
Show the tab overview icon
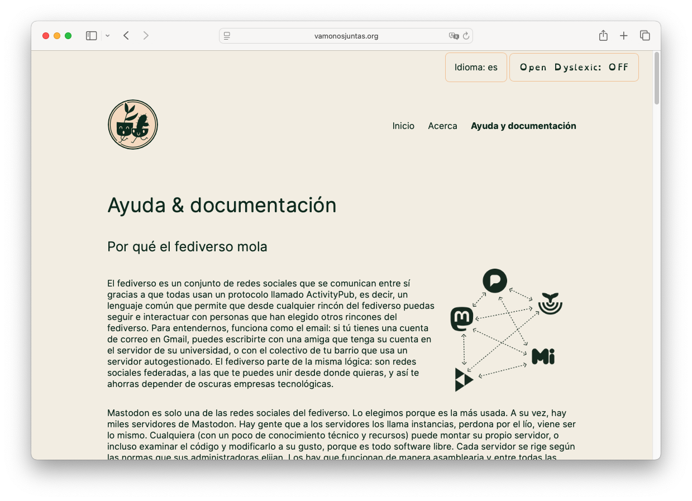click(645, 36)
